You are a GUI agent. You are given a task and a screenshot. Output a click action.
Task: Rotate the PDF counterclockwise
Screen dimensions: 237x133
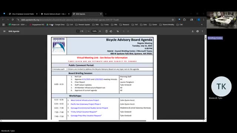pos(111,31)
